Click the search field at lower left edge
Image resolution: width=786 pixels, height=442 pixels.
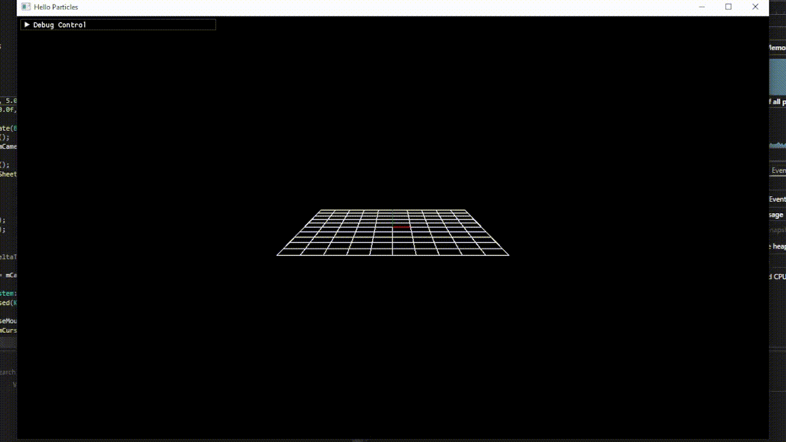point(7,372)
